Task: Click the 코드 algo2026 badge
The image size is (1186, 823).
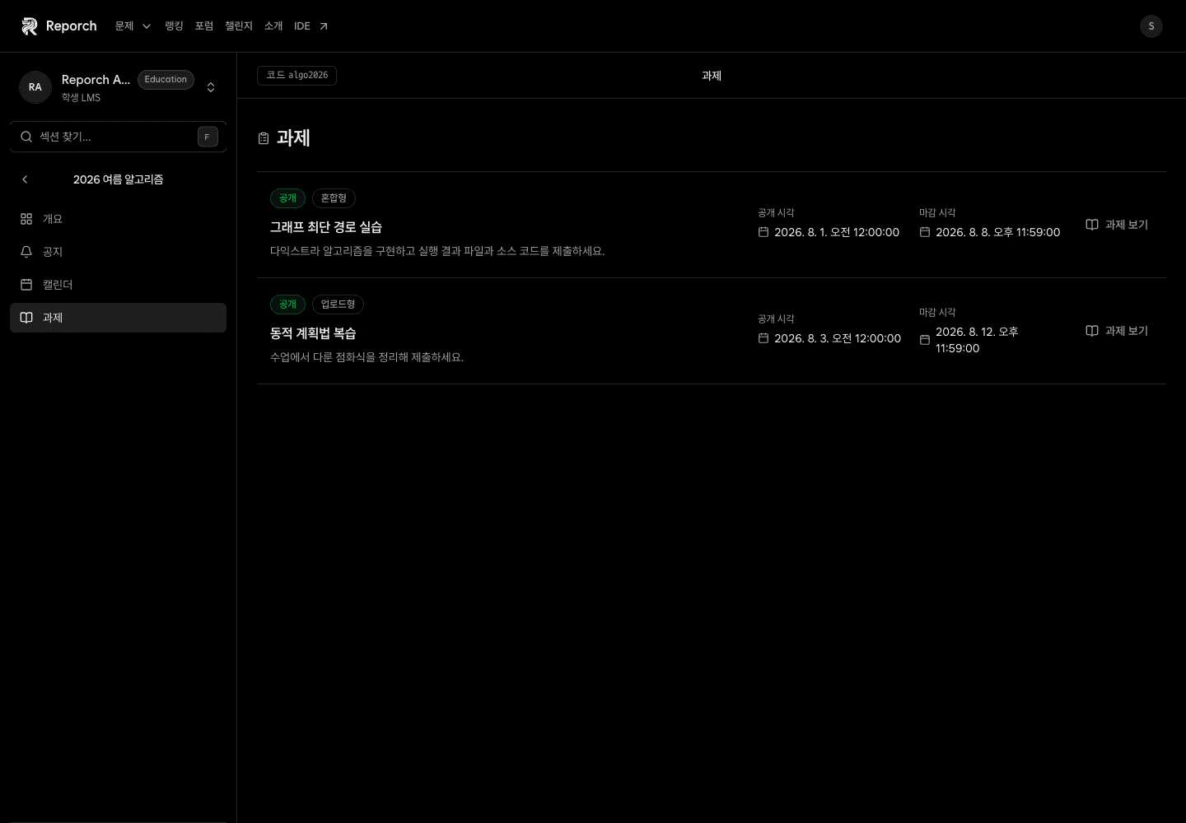Action: 296,76
